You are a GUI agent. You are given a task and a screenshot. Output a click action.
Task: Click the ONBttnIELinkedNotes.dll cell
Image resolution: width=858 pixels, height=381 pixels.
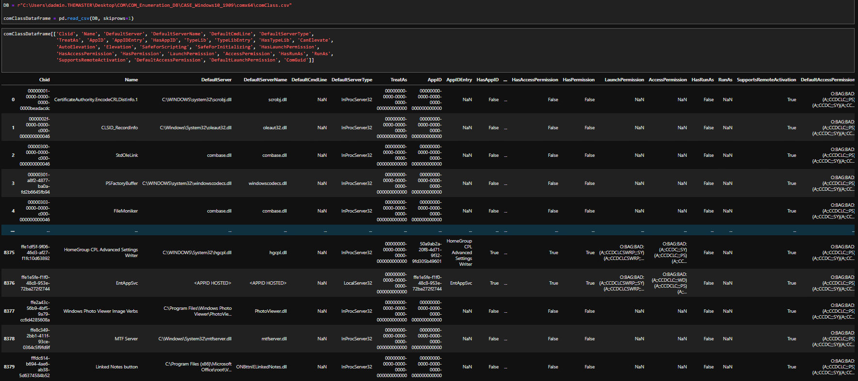coord(261,367)
